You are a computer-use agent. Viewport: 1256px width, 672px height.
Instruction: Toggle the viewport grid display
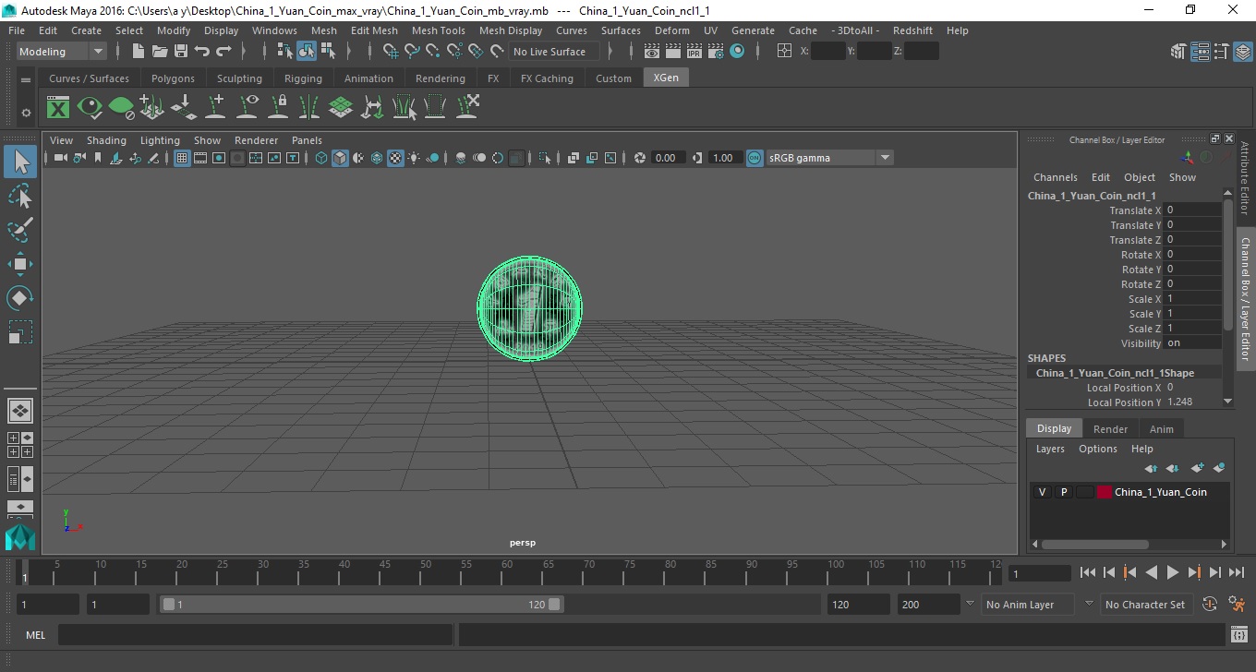coord(182,158)
